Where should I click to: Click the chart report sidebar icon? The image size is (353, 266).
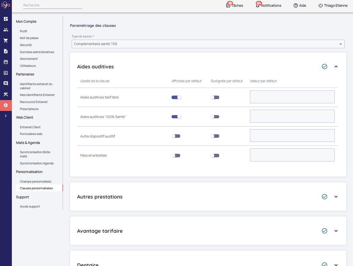6,73
